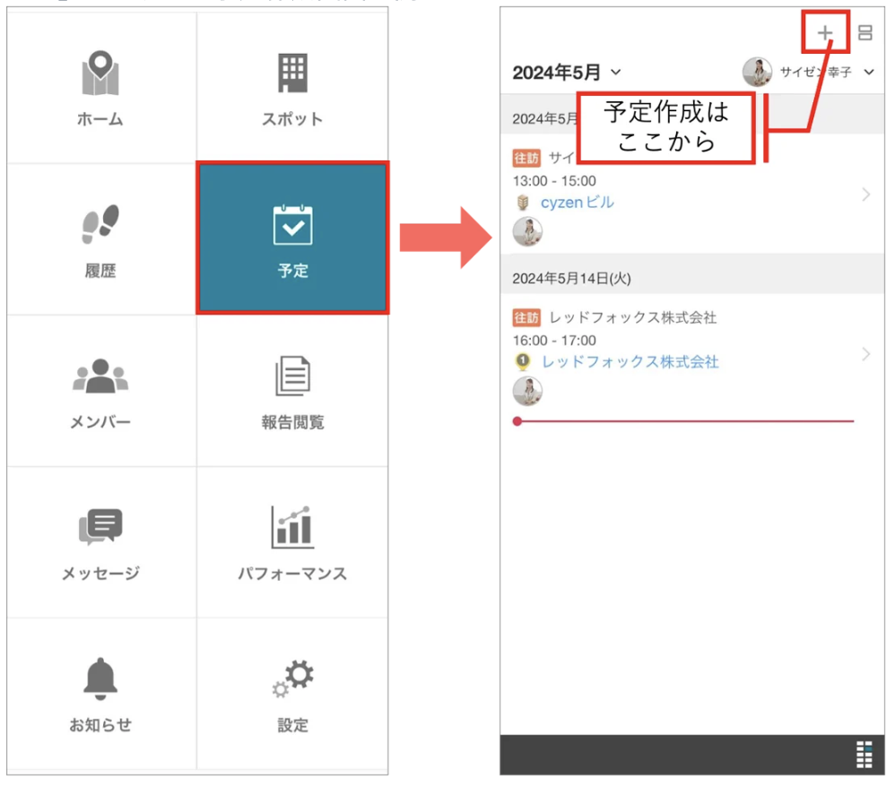
Task: Open the スポット building tile
Action: point(293,88)
